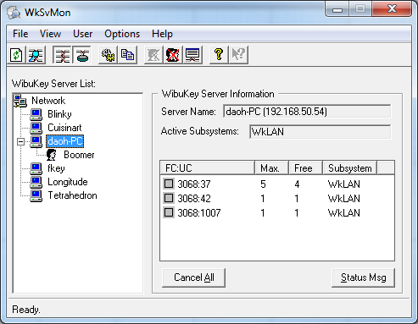
Task: Open the User menu
Action: click(x=82, y=34)
